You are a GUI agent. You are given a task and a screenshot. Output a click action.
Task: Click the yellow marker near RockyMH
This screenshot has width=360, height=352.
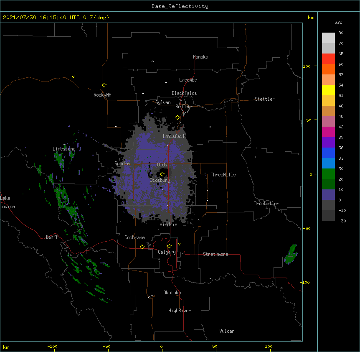click(104, 85)
